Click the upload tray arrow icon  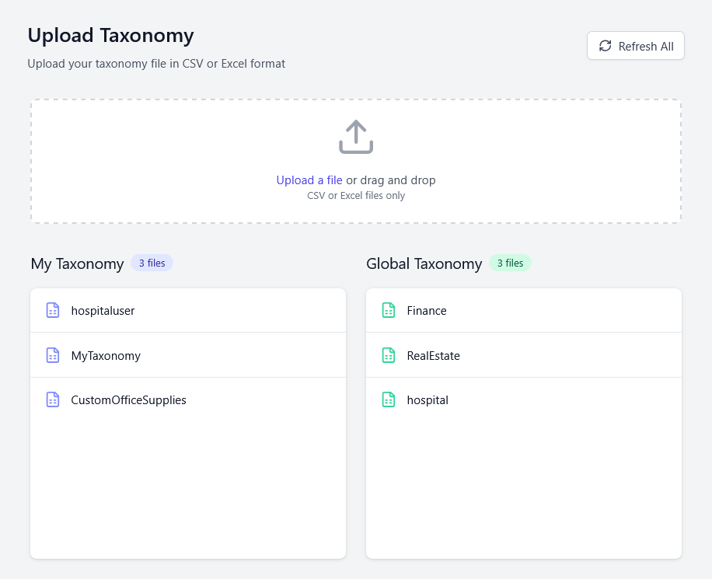click(356, 137)
